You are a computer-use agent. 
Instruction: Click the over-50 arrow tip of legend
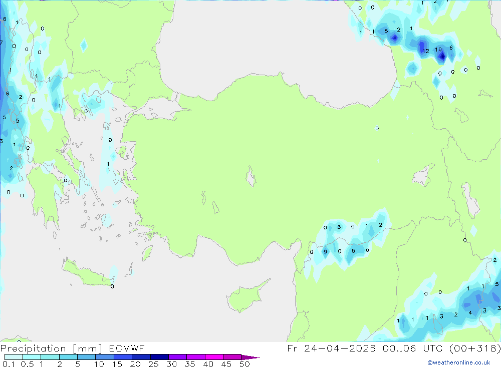[250, 357]
